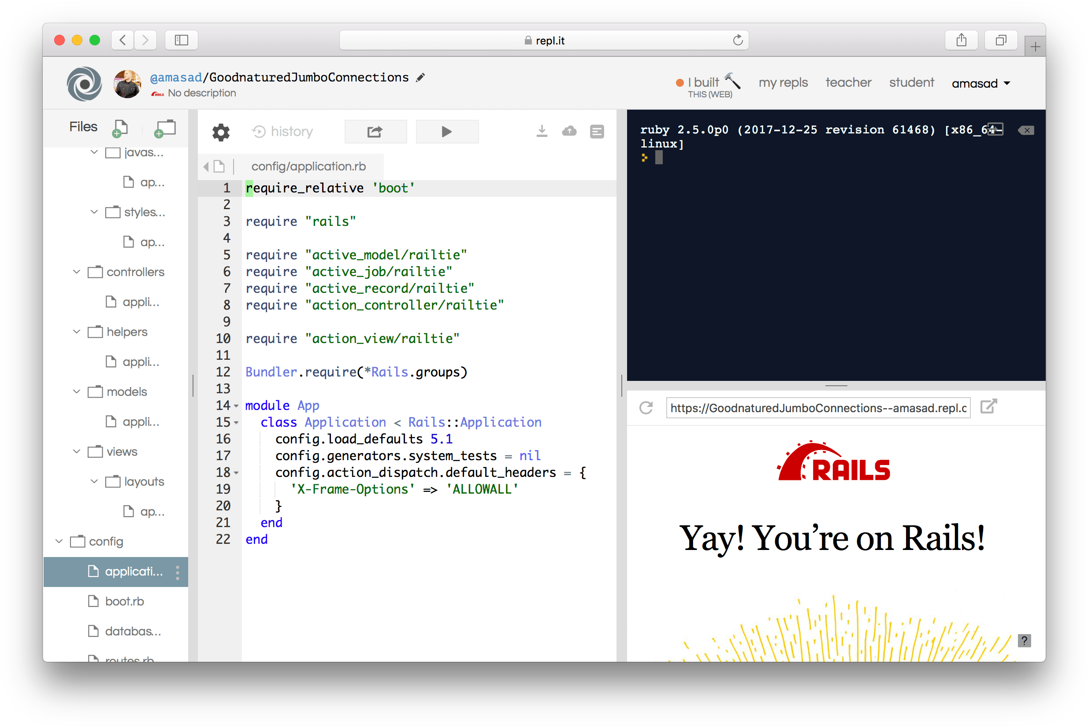Select the config/application.rb tab

click(x=308, y=166)
